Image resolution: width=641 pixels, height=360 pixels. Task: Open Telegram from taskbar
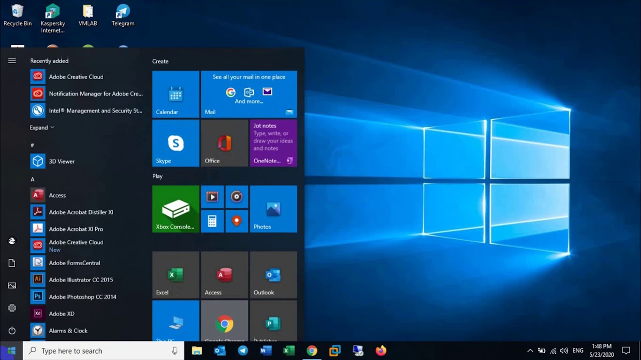[x=243, y=350]
